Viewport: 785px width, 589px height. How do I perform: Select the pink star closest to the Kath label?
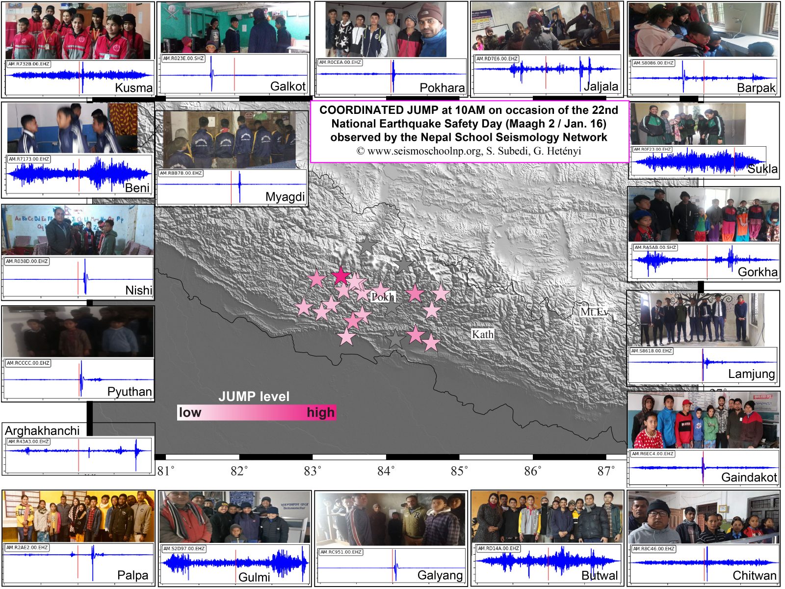[431, 343]
